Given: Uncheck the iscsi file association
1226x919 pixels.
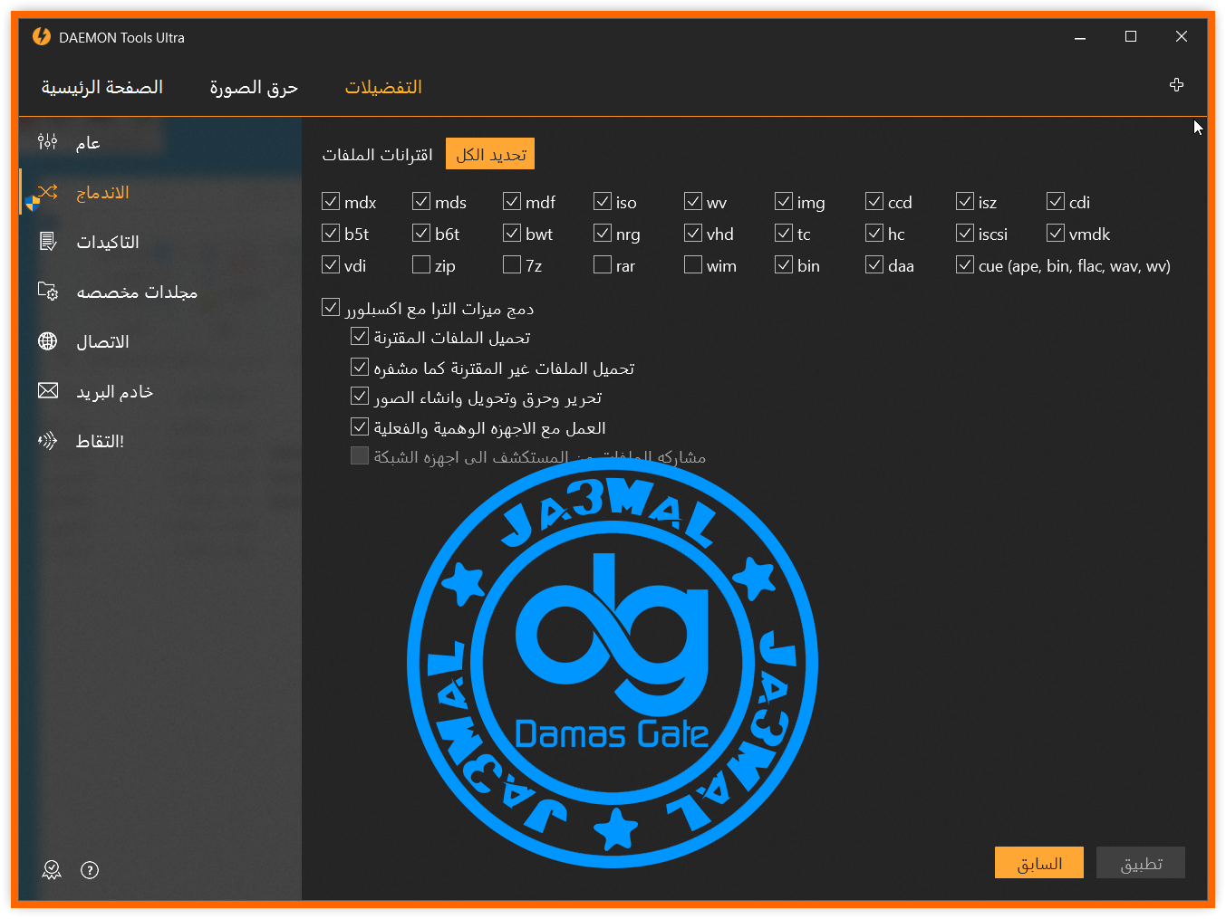Looking at the screenshot, I should tap(965, 233).
